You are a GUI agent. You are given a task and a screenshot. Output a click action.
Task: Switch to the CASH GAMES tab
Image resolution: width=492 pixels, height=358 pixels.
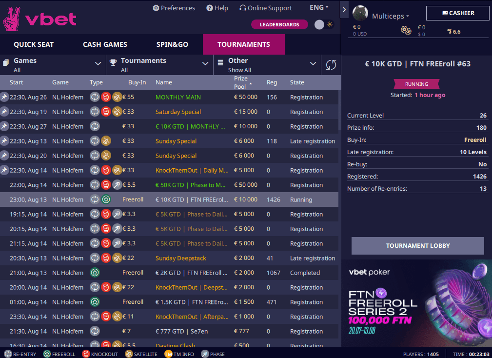(105, 44)
